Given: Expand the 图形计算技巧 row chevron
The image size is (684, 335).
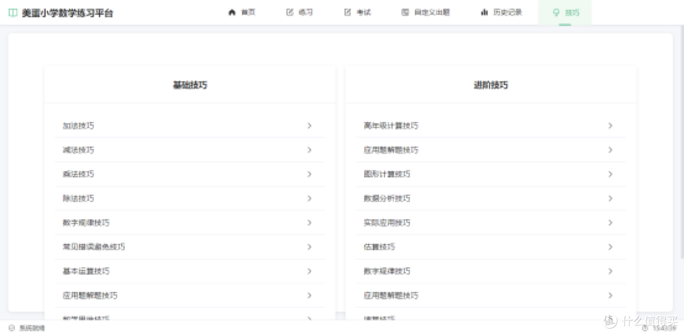Looking at the screenshot, I should coord(611,174).
